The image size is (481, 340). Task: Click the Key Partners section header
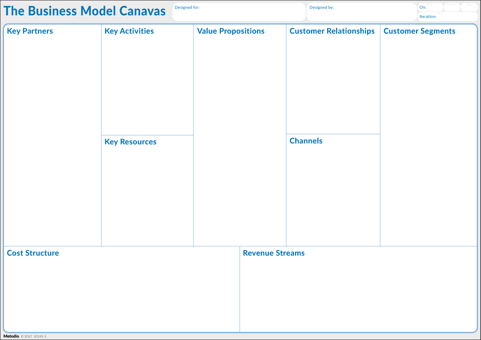point(30,31)
